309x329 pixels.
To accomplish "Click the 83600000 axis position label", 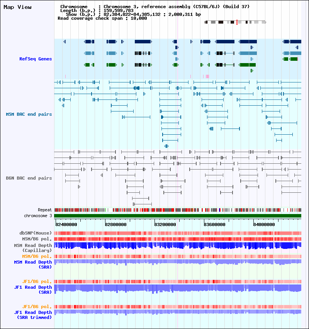I will (214, 224).
